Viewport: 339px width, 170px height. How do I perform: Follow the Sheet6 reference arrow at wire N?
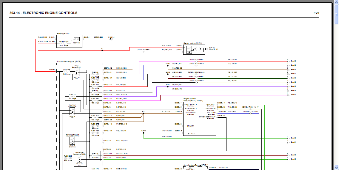tap(289, 155)
